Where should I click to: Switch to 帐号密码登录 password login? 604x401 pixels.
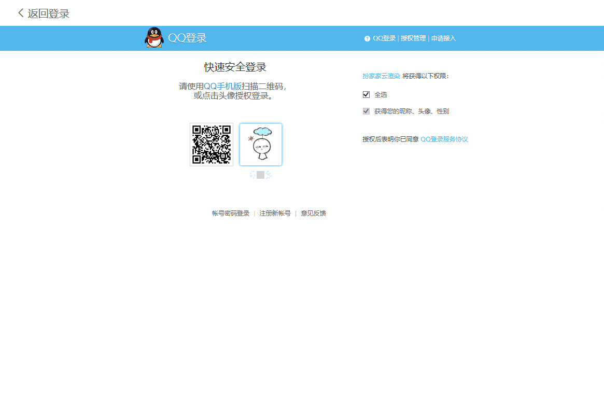point(232,213)
